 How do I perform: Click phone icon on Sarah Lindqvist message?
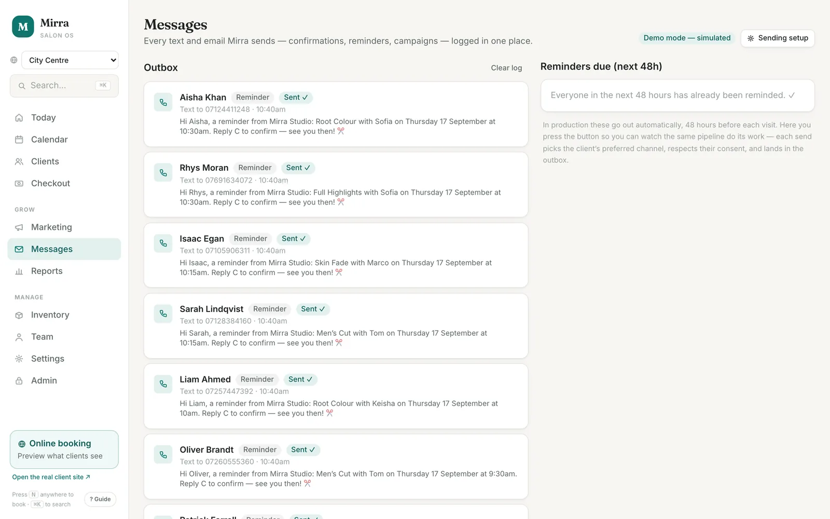pos(163,314)
